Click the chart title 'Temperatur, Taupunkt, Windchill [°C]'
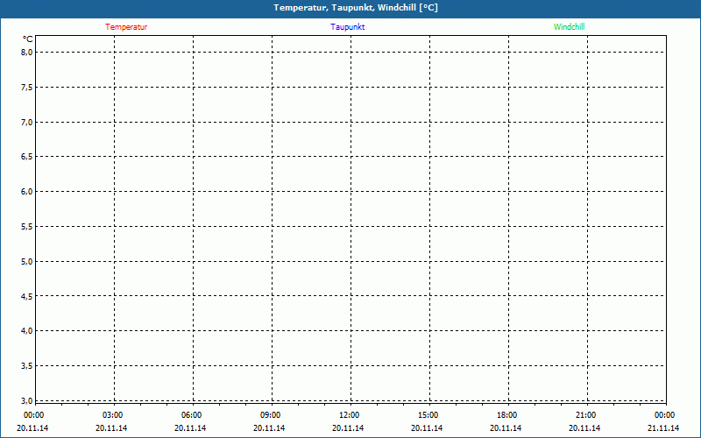 [x=356, y=8]
